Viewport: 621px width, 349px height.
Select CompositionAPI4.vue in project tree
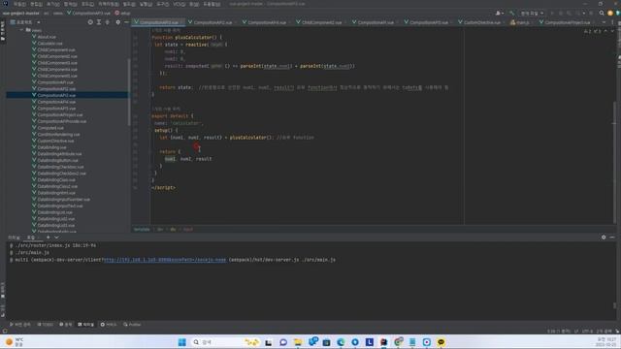tap(56, 102)
